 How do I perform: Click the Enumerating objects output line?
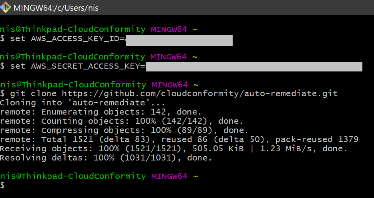(101, 112)
